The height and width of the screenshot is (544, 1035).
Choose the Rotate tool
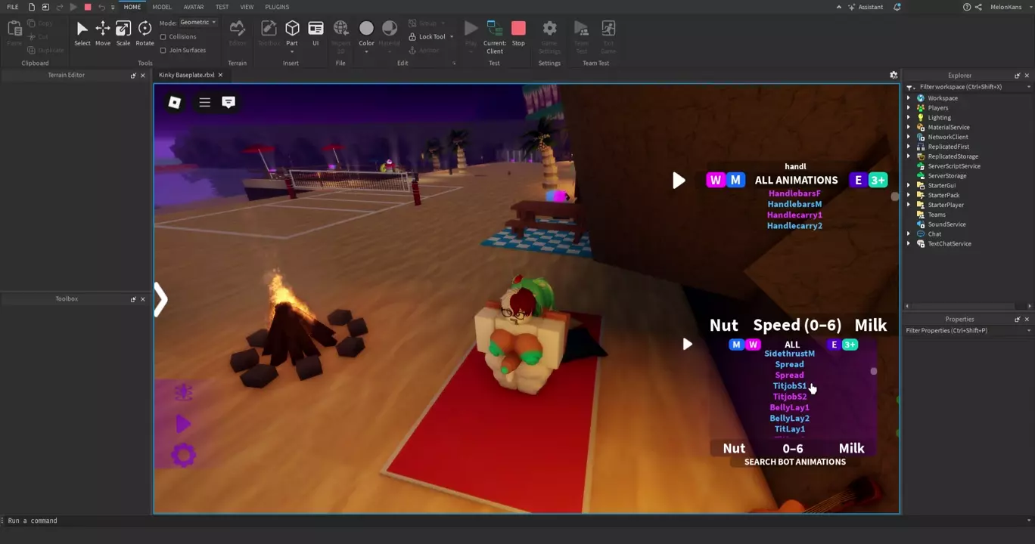(145, 32)
